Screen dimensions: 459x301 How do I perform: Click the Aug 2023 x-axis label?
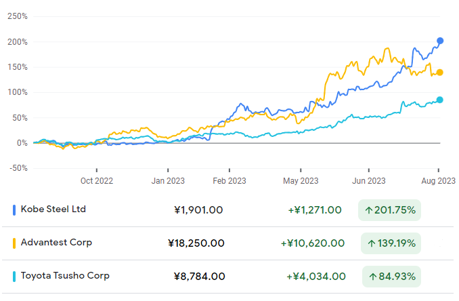437,181
